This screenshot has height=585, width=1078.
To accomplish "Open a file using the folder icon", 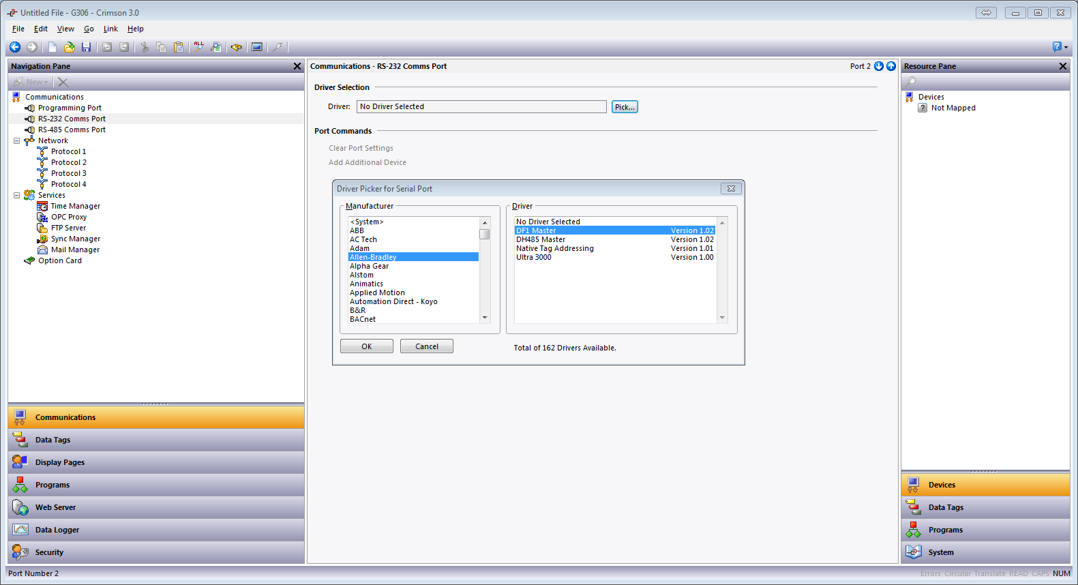I will click(69, 47).
